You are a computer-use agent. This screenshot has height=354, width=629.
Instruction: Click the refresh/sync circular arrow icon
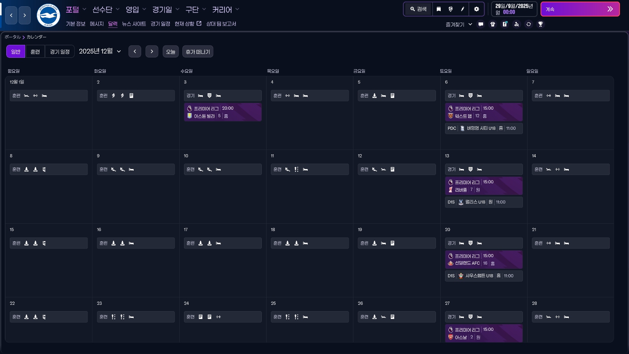point(529,24)
